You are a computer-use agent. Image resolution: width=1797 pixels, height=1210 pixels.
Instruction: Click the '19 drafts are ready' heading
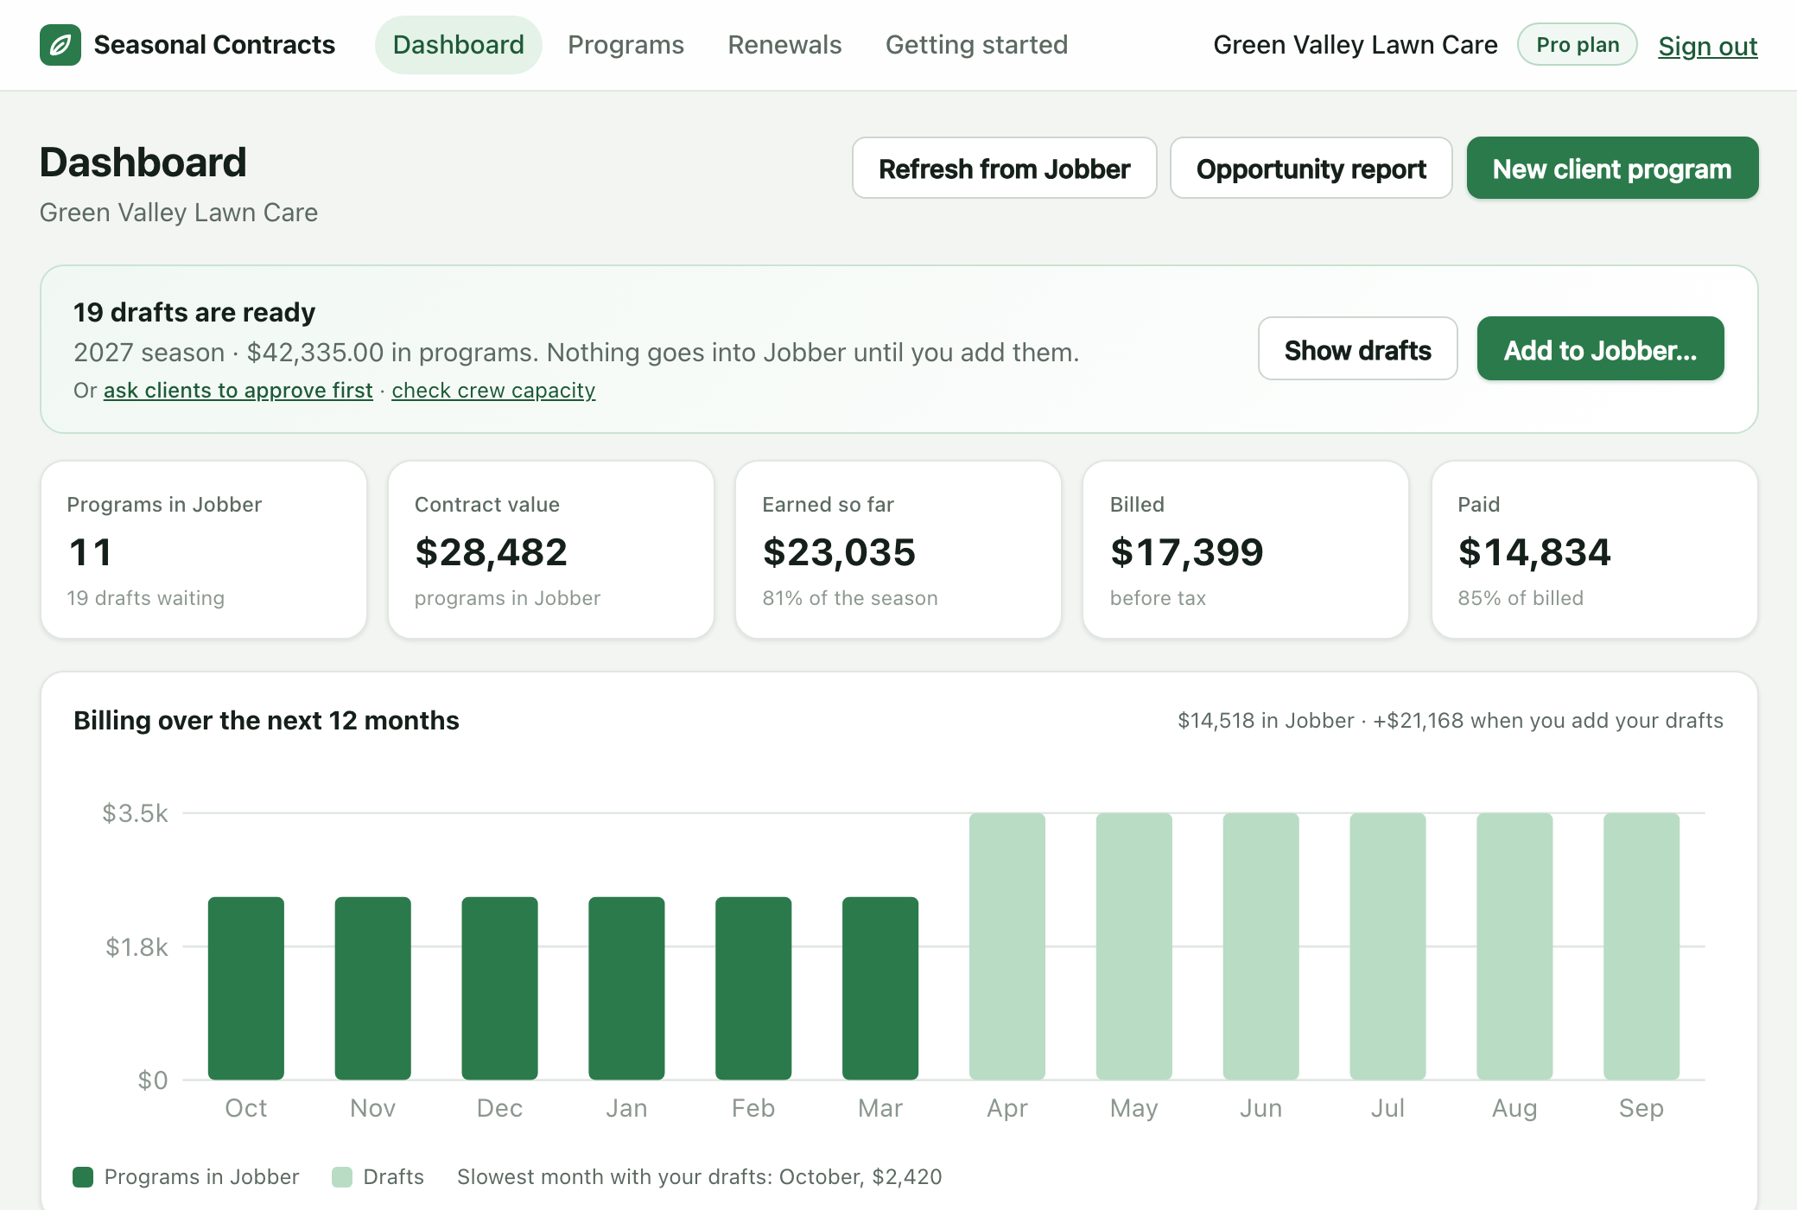coord(194,312)
